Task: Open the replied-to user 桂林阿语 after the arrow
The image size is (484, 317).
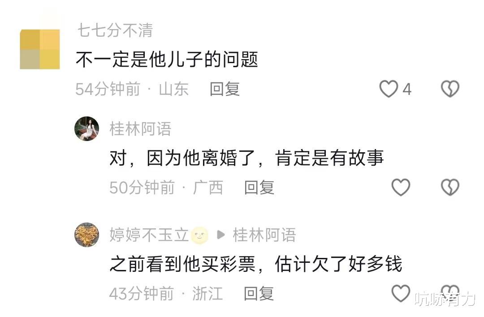Action: [264, 235]
